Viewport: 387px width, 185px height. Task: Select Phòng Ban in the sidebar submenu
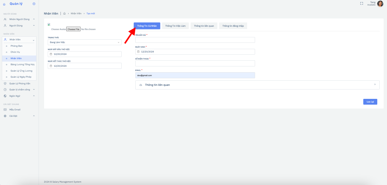point(16,46)
